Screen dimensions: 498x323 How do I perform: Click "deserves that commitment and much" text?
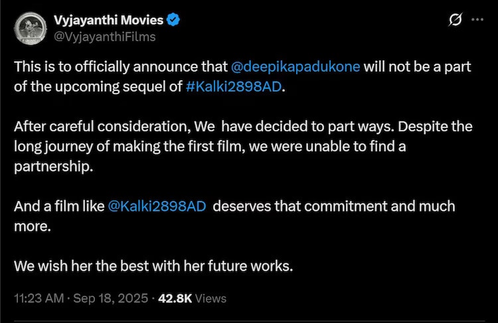(x=334, y=206)
